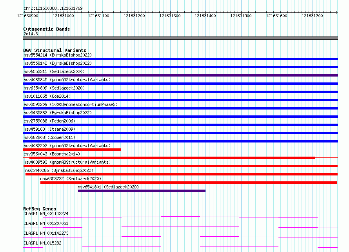Click ruler position 121631400

pos(205,16)
